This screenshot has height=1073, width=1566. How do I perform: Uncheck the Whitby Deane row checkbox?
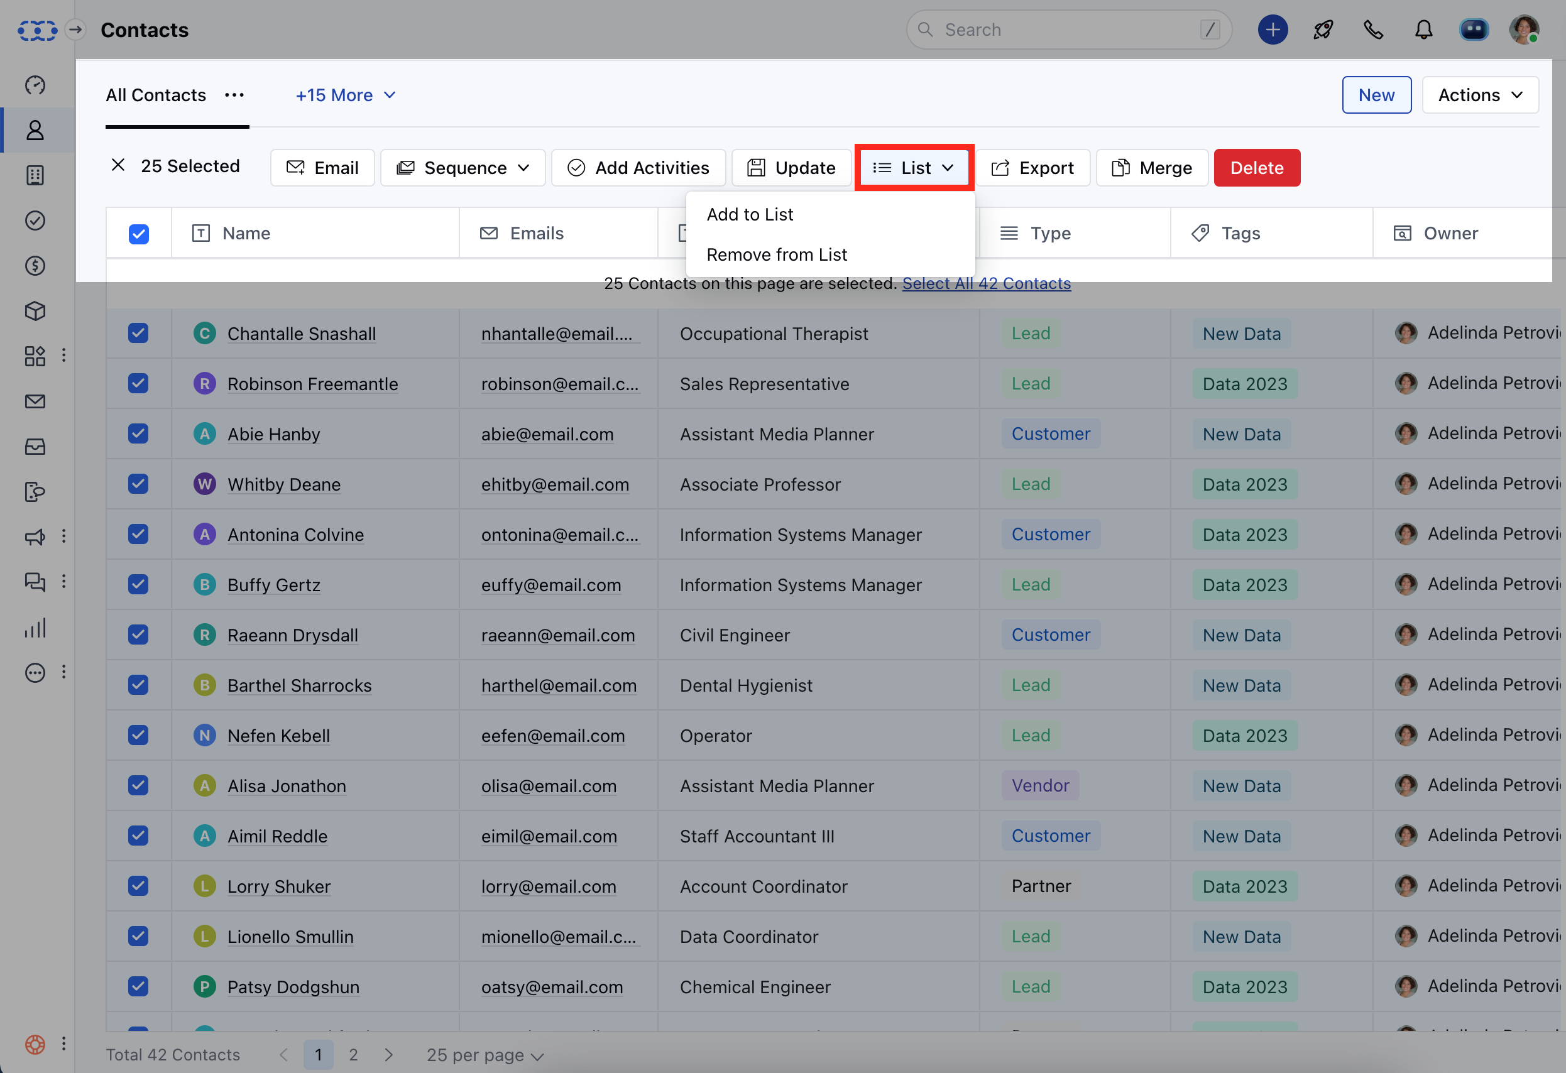(138, 484)
